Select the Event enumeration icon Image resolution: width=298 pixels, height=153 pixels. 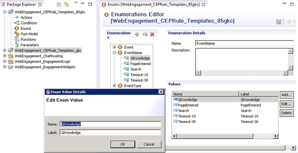[x=120, y=47]
